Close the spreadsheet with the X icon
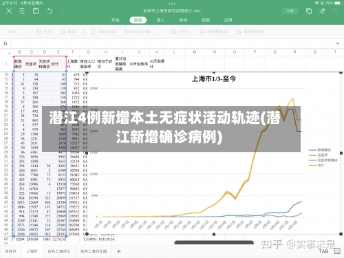The width and height of the screenshot is (344, 258). [x=9, y=11]
